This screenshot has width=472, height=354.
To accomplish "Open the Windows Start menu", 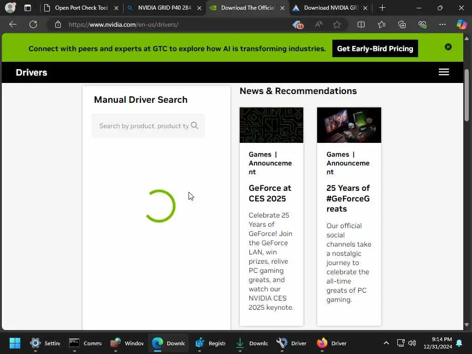I will point(15,343).
